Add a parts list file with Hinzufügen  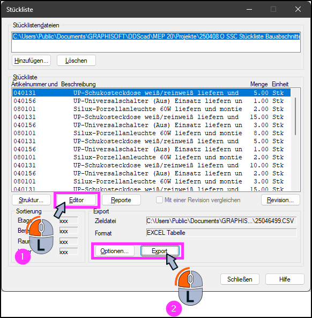(x=31, y=61)
